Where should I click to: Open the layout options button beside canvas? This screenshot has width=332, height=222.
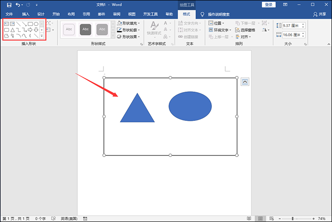pos(245,82)
